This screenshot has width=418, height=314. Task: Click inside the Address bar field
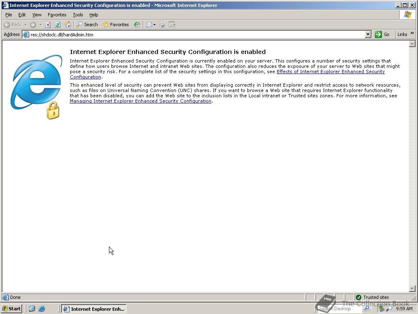click(x=197, y=34)
